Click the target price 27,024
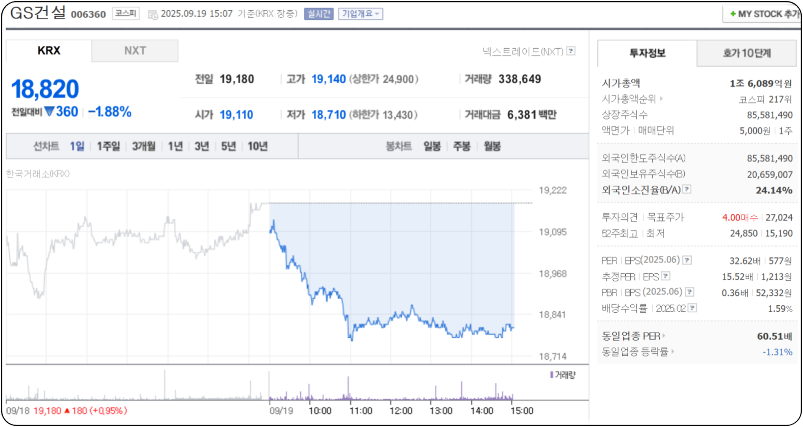The width and height of the screenshot is (803, 427). 779,217
